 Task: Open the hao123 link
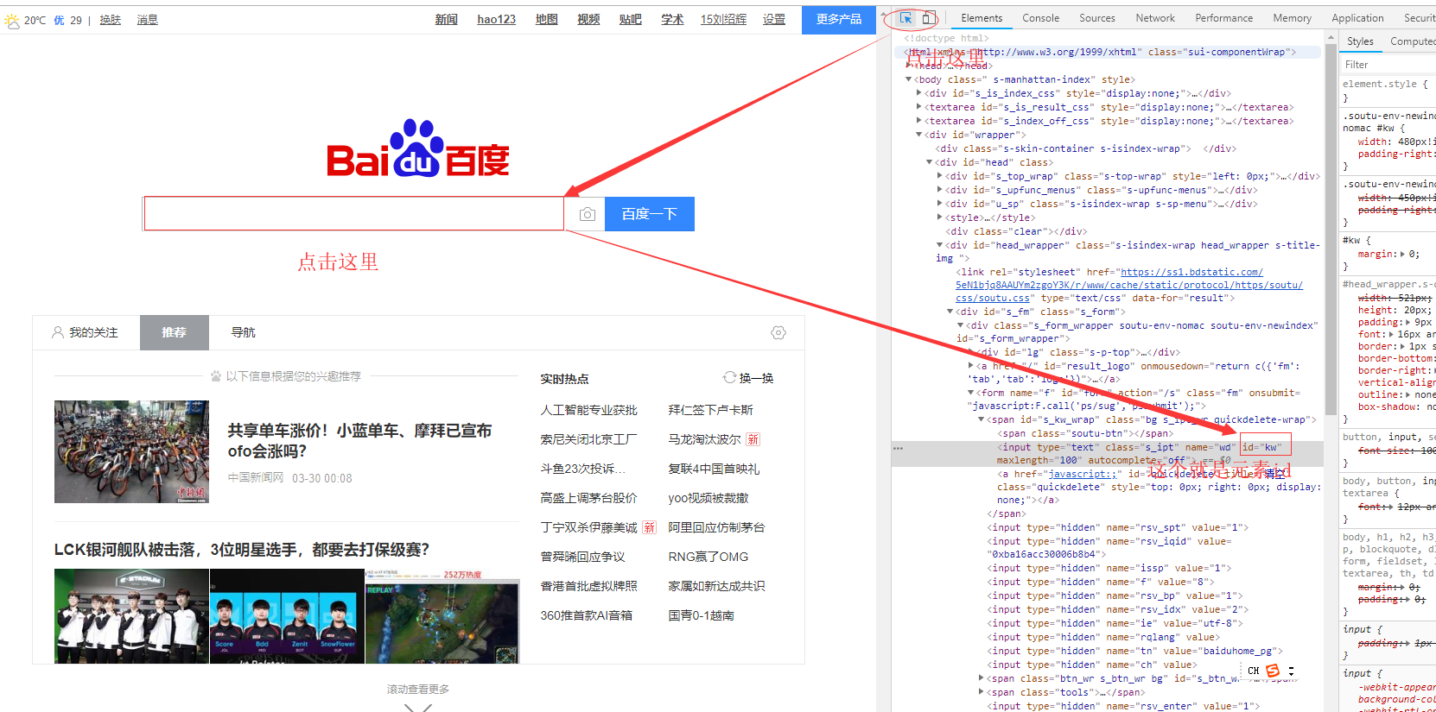496,19
